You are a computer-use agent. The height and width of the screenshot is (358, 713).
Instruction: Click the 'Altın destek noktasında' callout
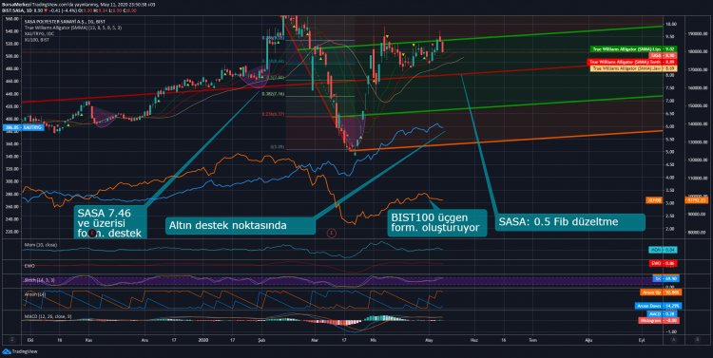pyautogui.click(x=241, y=225)
